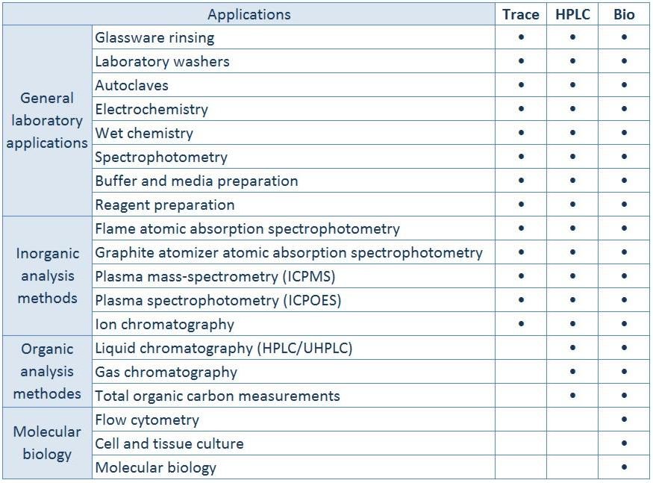Click Total organic carbon measurements label
This screenshot has width=653, height=483.
[217, 396]
